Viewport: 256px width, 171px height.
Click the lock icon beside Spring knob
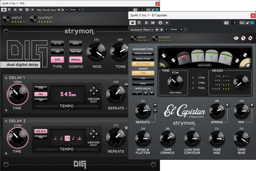227,105
